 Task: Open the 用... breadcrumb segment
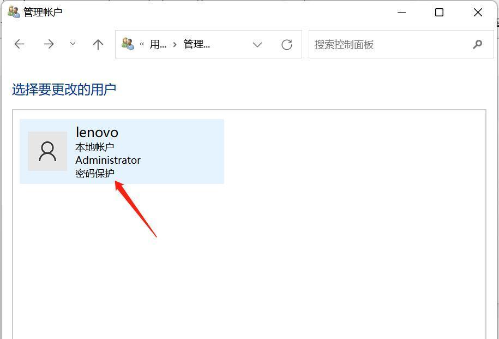click(x=158, y=44)
